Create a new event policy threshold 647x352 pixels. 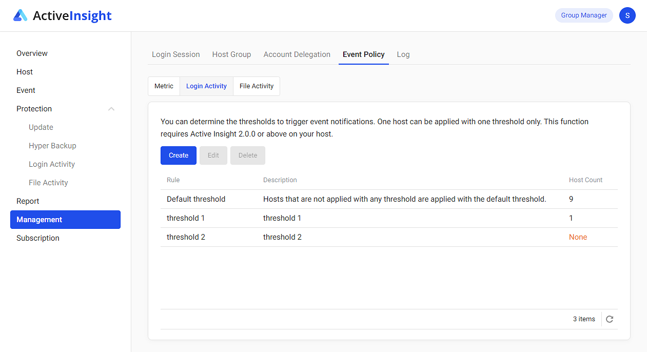coord(178,155)
